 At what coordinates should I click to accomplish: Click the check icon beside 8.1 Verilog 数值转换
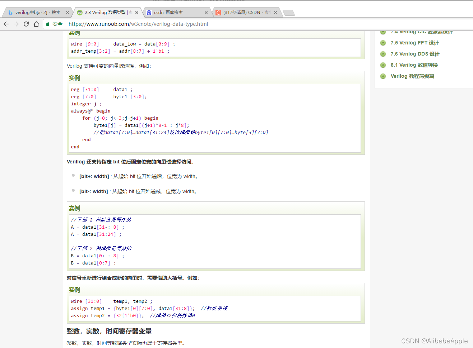coord(383,65)
